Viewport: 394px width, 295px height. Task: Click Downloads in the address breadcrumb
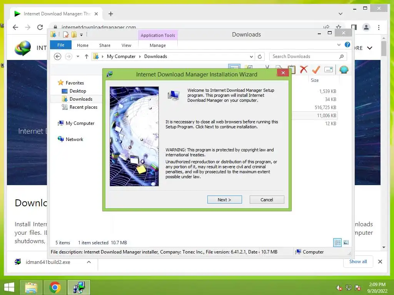pos(155,56)
